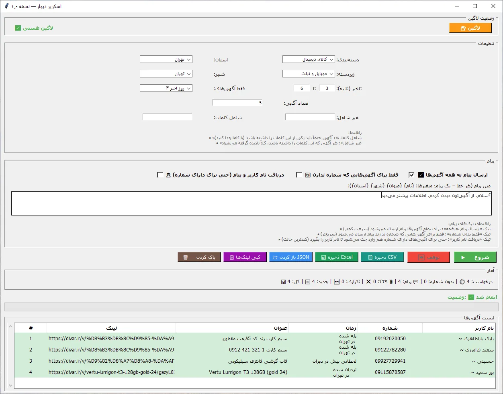Viewport: 503px width, 394px height.
Task: Click the غیر شامل exclude words field
Action: [x=310, y=117]
